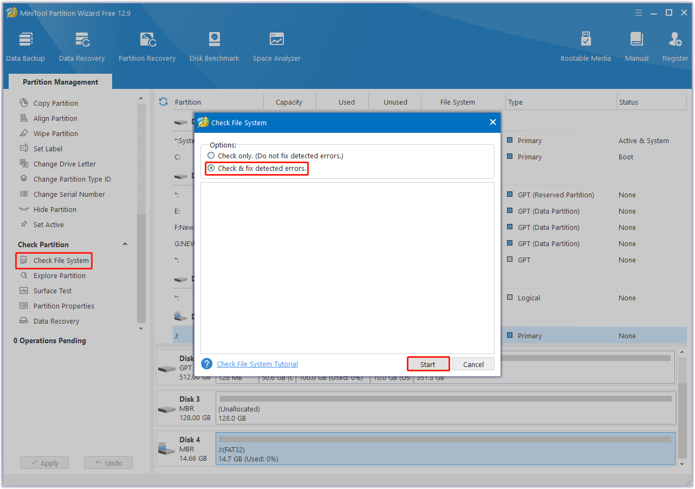Click the 'Boot' status cell

click(626, 157)
